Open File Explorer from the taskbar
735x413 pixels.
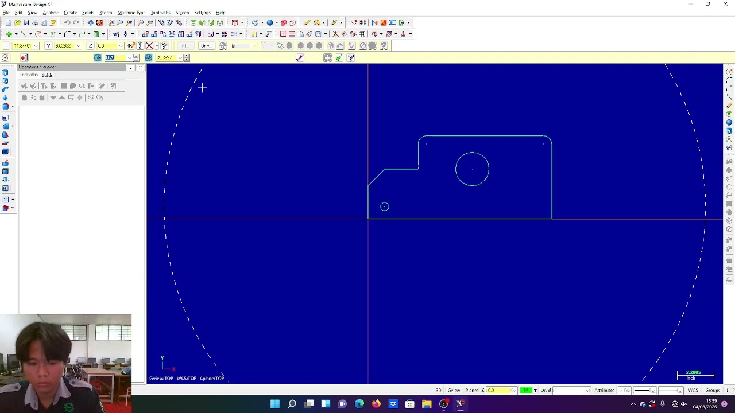click(427, 404)
